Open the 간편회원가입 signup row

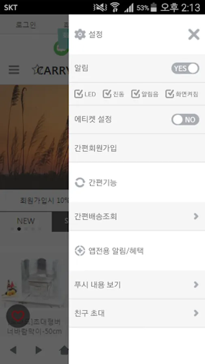[137, 148]
